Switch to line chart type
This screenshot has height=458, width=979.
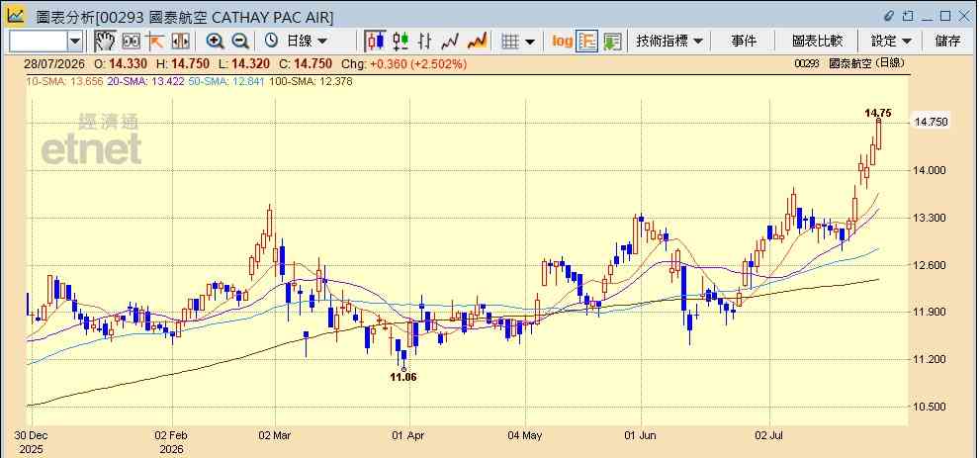[450, 42]
